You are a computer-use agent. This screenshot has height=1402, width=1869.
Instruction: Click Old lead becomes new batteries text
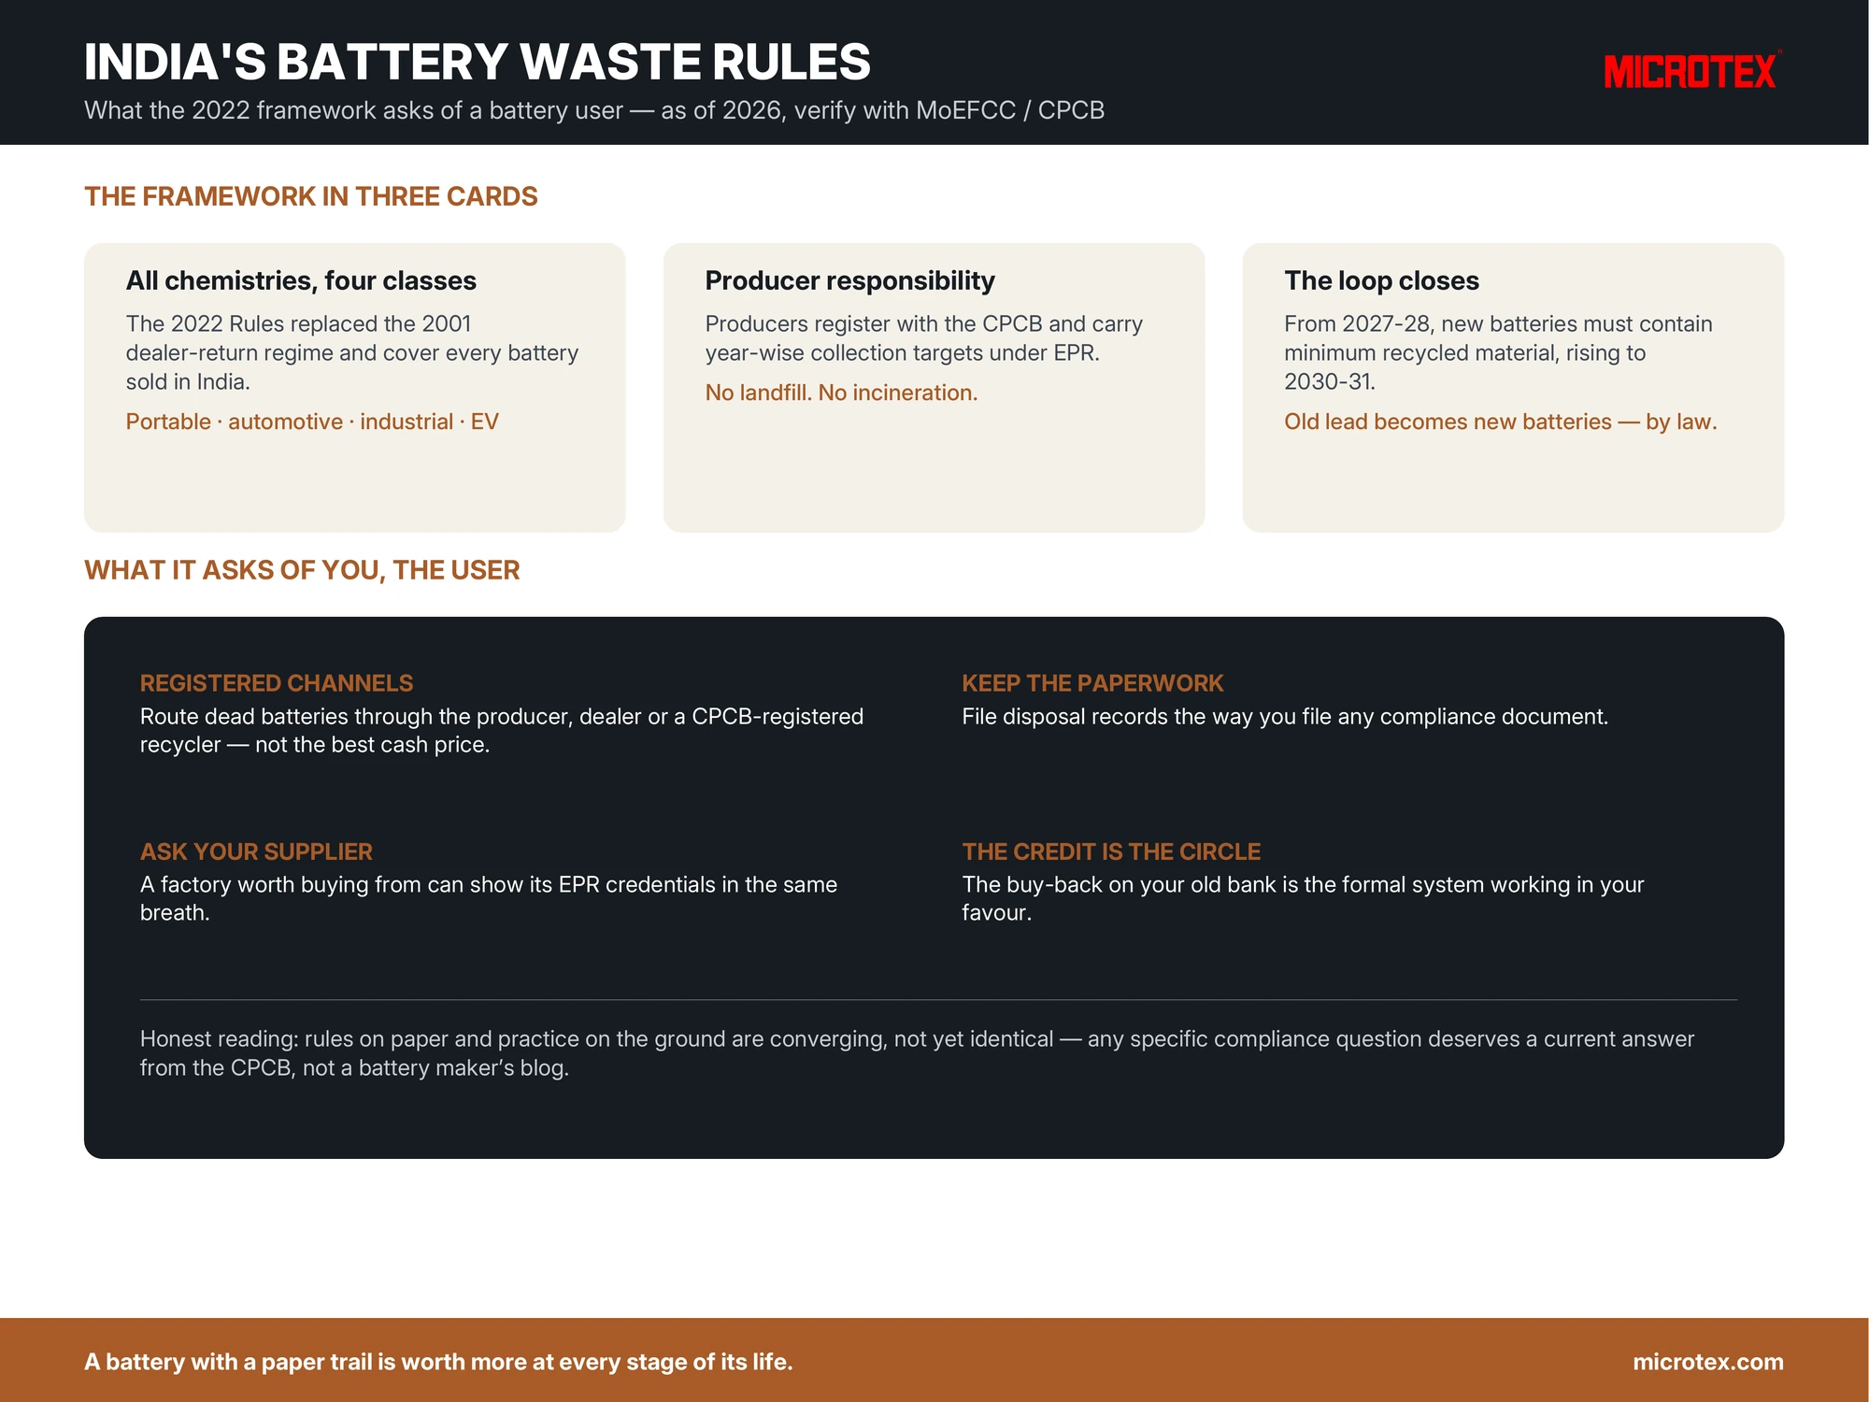1501,422
